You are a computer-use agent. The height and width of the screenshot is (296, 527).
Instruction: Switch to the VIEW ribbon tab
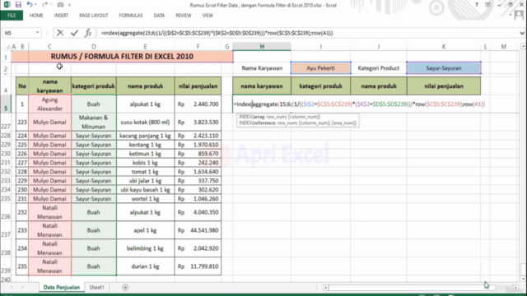(x=208, y=16)
